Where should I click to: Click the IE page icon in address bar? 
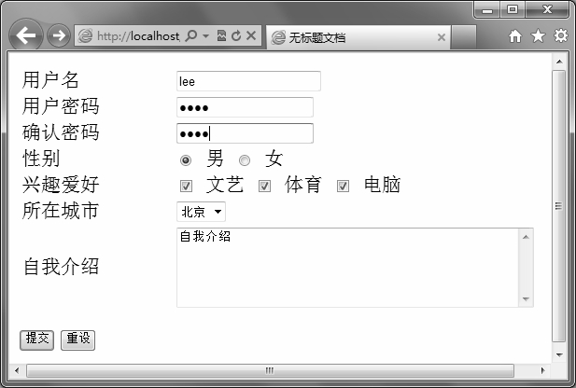pyautogui.click(x=85, y=36)
